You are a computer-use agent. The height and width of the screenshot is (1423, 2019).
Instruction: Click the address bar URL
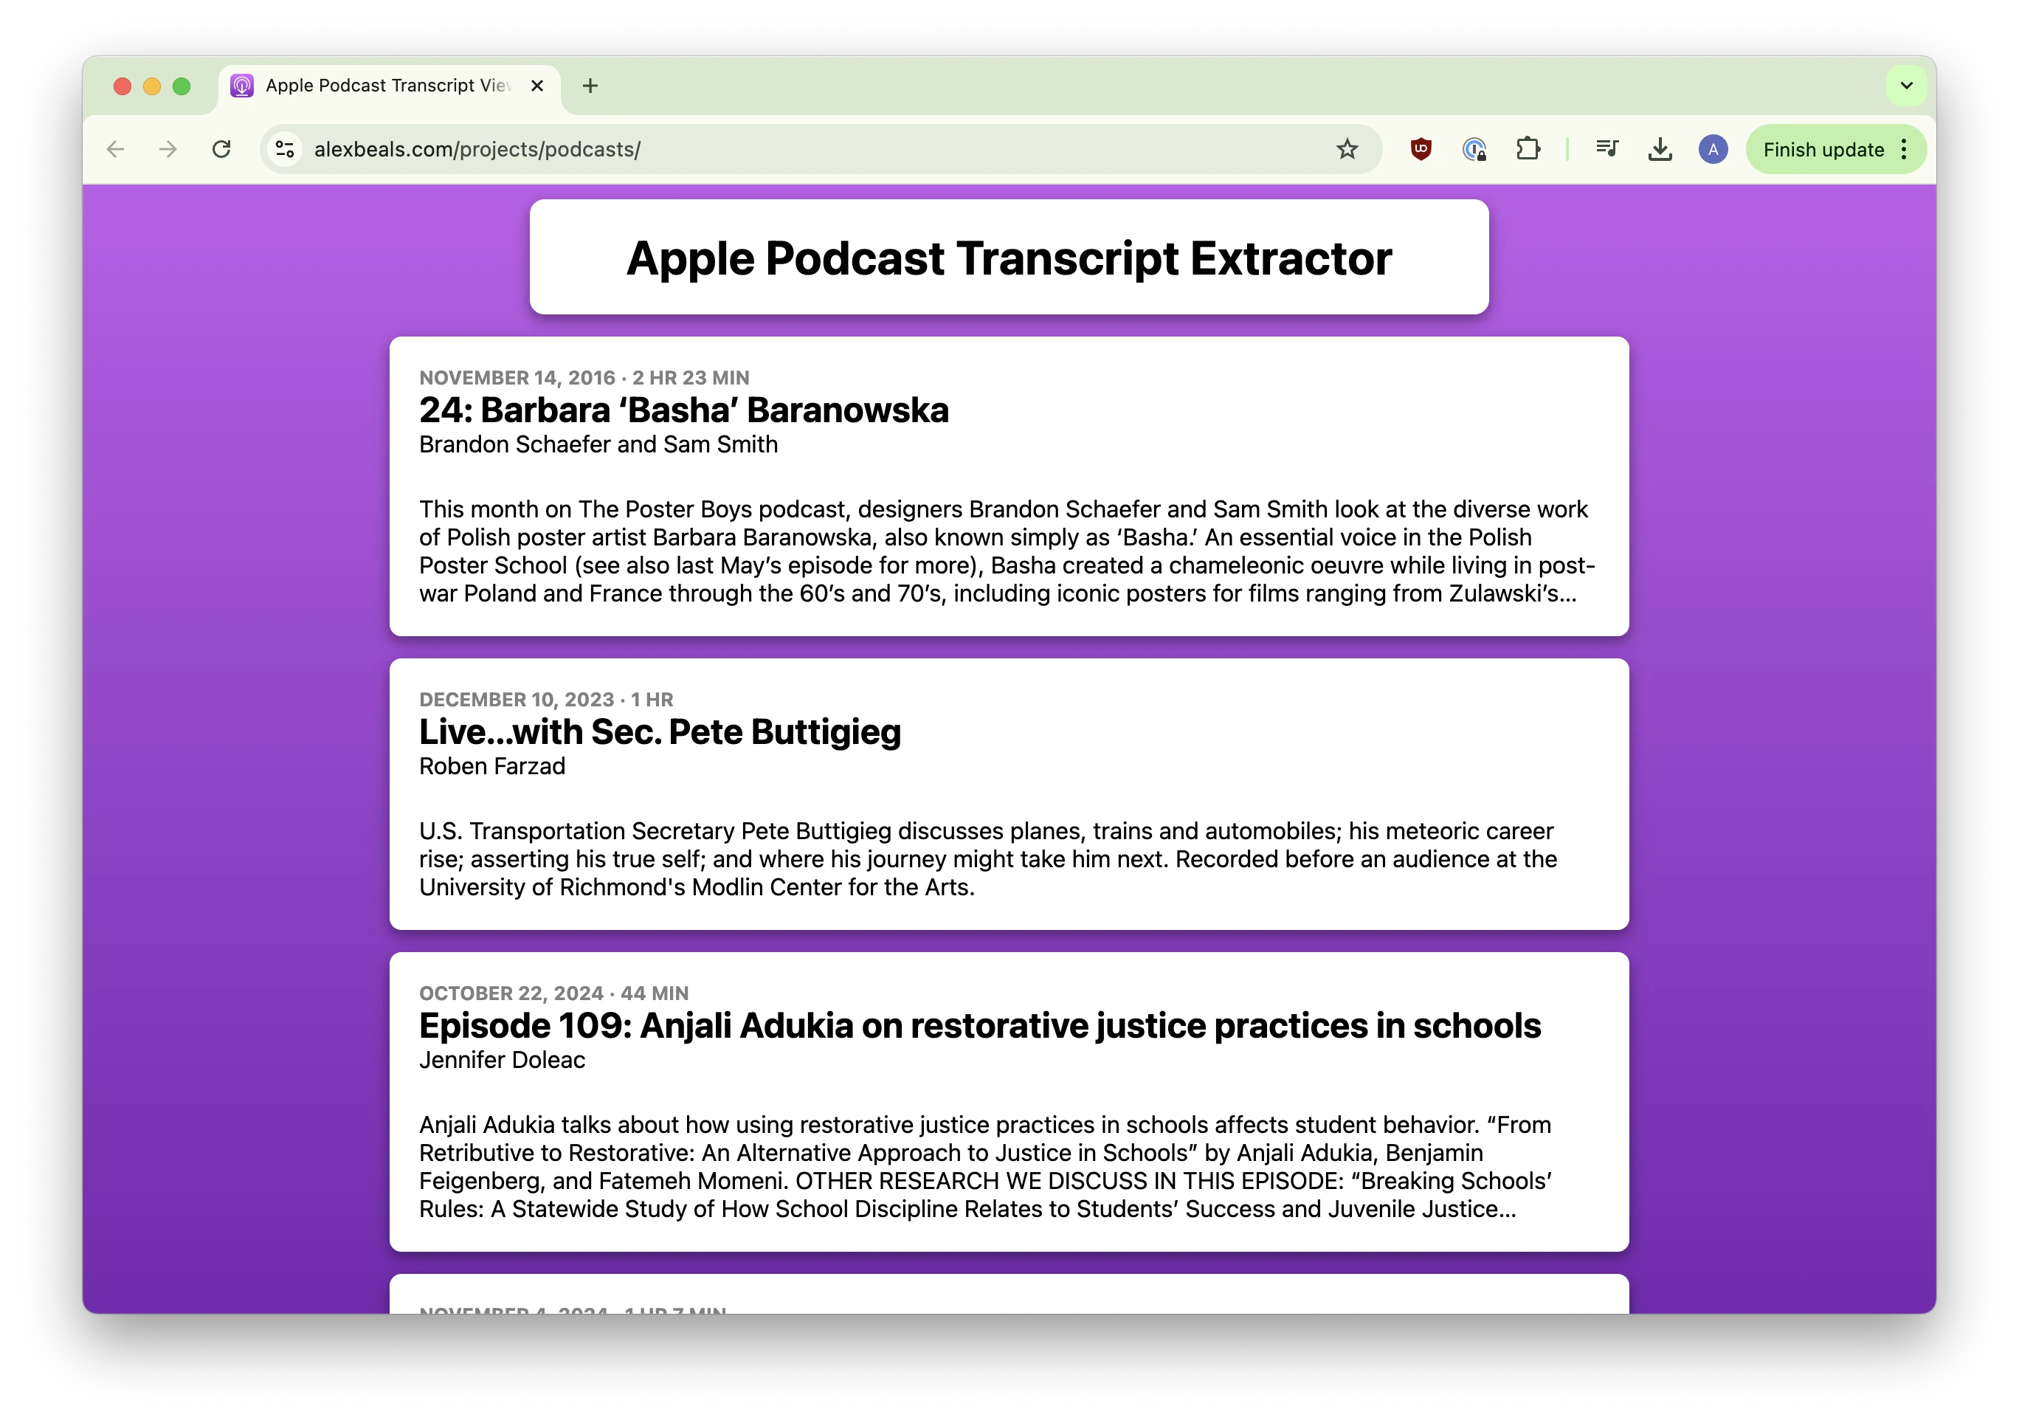point(477,150)
